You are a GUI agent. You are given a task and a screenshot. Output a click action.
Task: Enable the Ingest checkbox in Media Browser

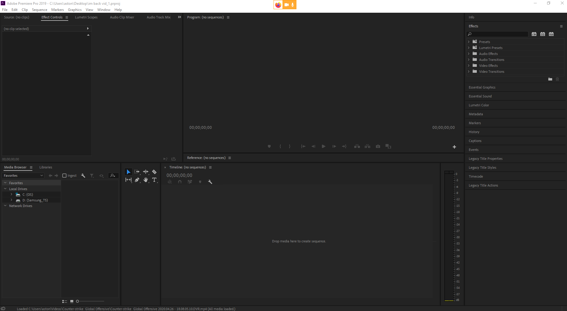point(64,175)
